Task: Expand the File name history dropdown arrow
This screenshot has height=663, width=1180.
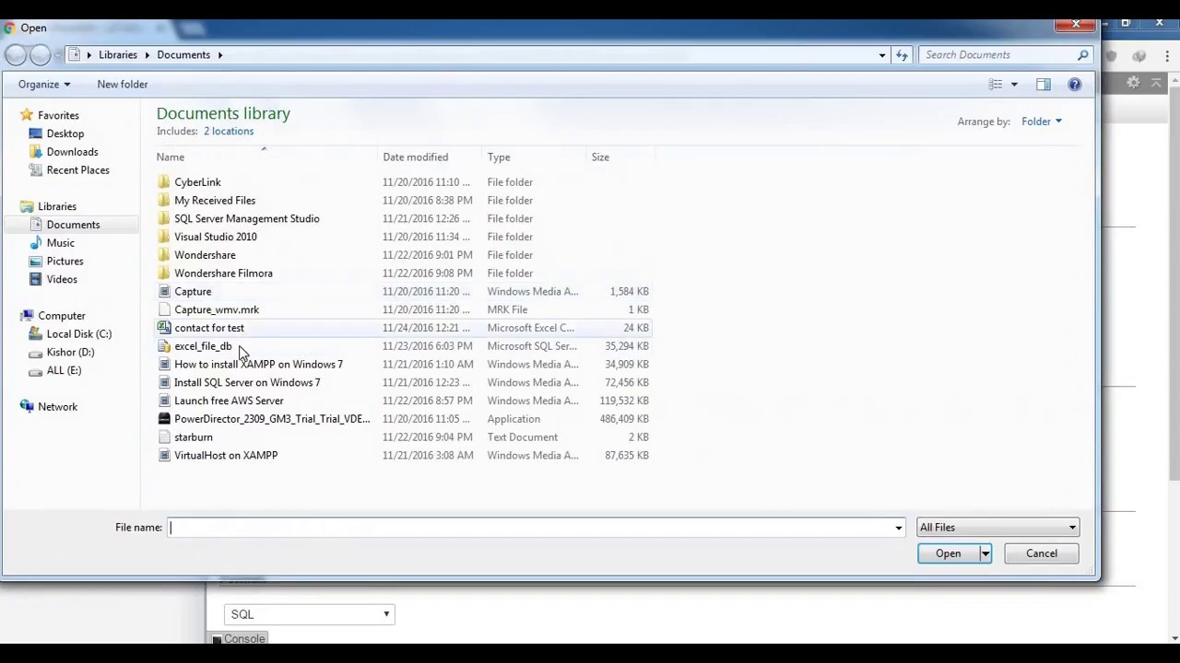Action: 898,528
